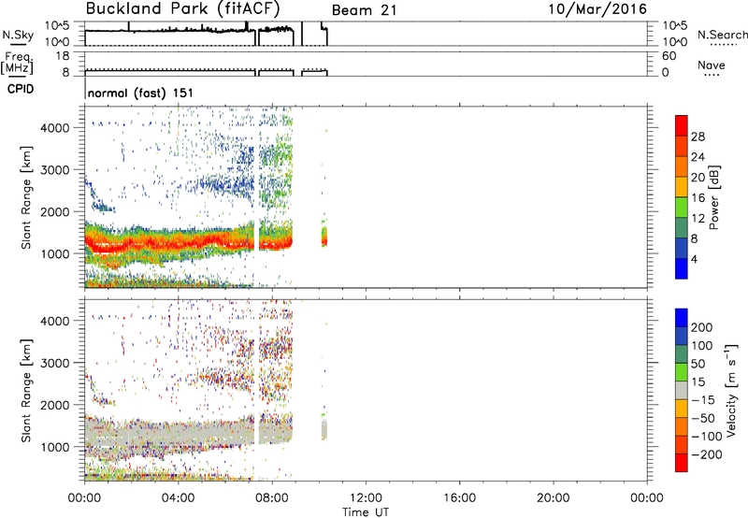
Task: Click the 4 tick on power colorbar
Action: [694, 259]
